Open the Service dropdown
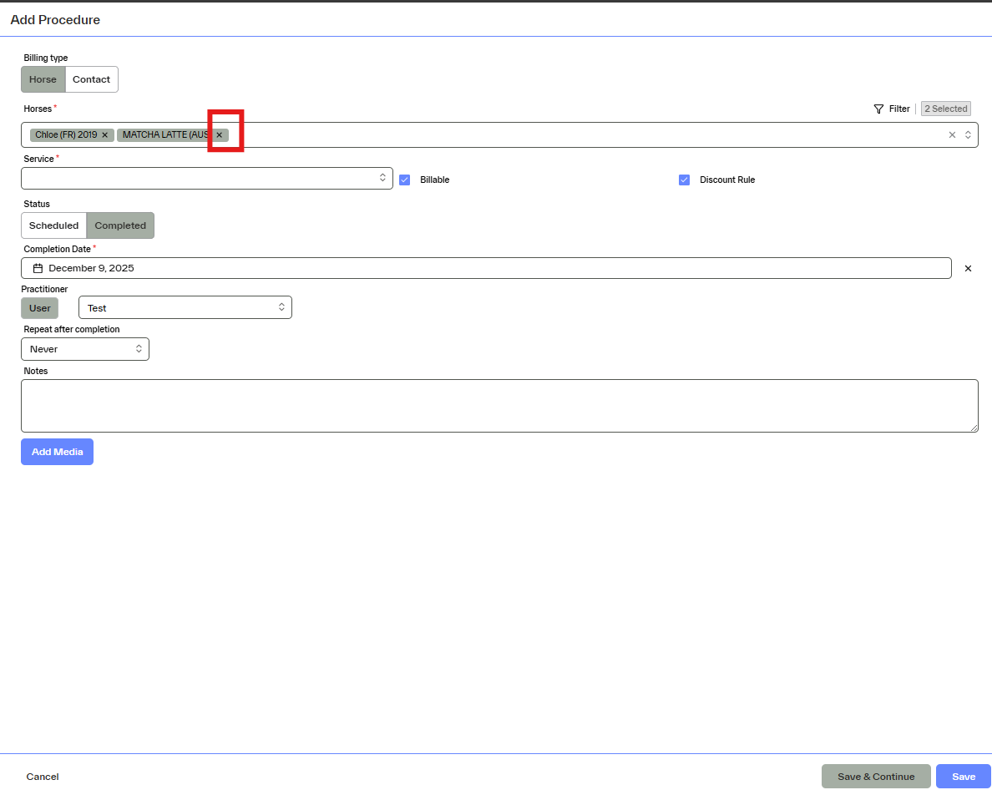The image size is (992, 795). pyautogui.click(x=207, y=179)
